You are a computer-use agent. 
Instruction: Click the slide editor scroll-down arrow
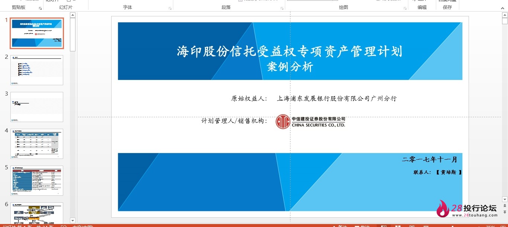point(505,199)
